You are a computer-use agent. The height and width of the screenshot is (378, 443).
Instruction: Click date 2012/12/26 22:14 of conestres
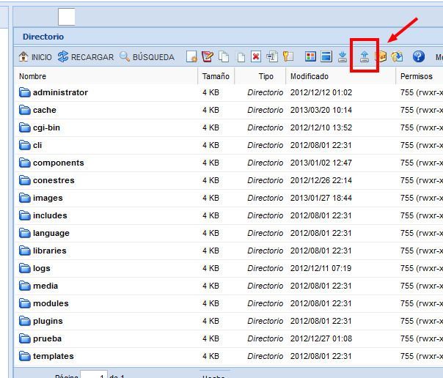(x=321, y=180)
